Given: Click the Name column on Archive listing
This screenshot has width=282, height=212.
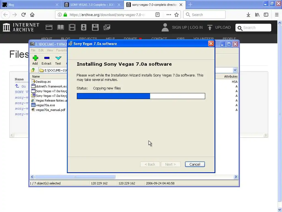Looking at the screenshot, I should [x=19, y=79].
